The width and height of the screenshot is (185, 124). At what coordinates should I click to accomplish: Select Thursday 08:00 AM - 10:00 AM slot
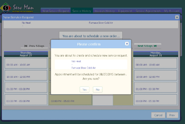(x=26, y=63)
